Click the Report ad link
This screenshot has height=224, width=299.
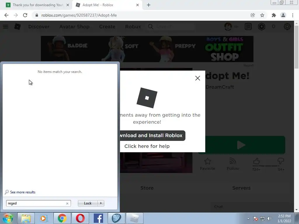pyautogui.click(x=248, y=65)
